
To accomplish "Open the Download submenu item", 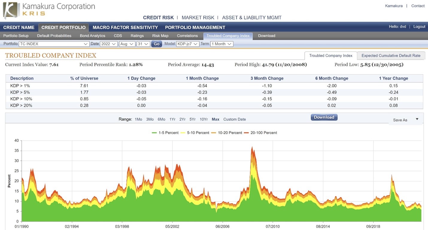I will pyautogui.click(x=267, y=36).
